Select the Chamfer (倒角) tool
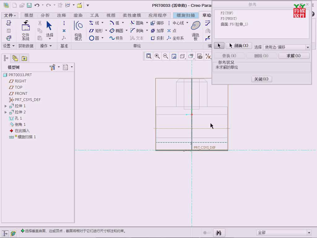Screen dimensions: 317x238 [x=137, y=31]
